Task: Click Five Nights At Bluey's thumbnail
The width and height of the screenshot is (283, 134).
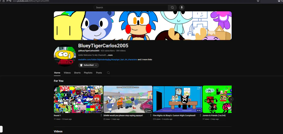Action: click(177, 99)
